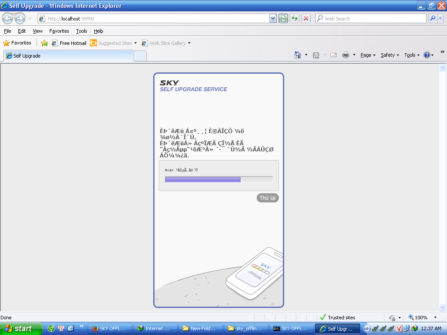Click the Read Mail envelope icon

pyautogui.click(x=334, y=55)
